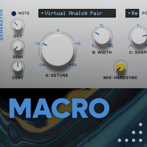Click the OCT knob
The image size is (147, 147).
point(18,25)
